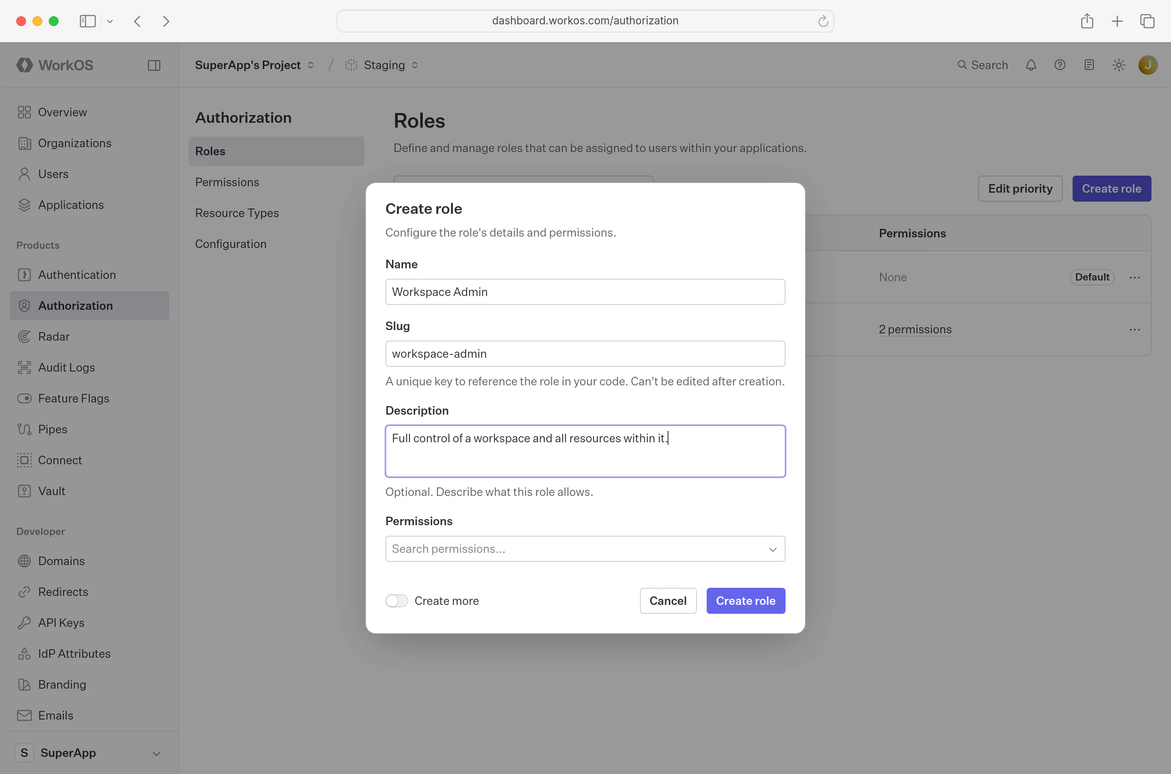
Task: Click the Description text area
Action: pos(585,451)
